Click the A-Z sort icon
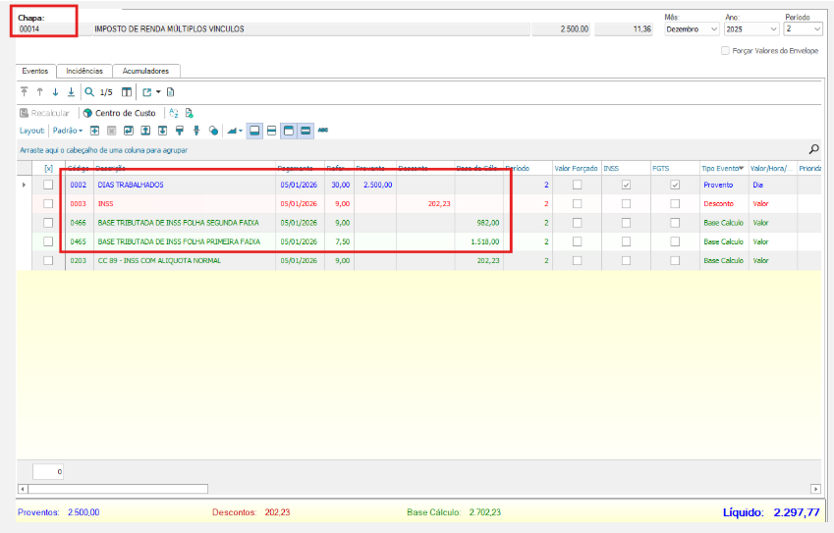Viewport: 834px width, 533px height. [x=174, y=113]
